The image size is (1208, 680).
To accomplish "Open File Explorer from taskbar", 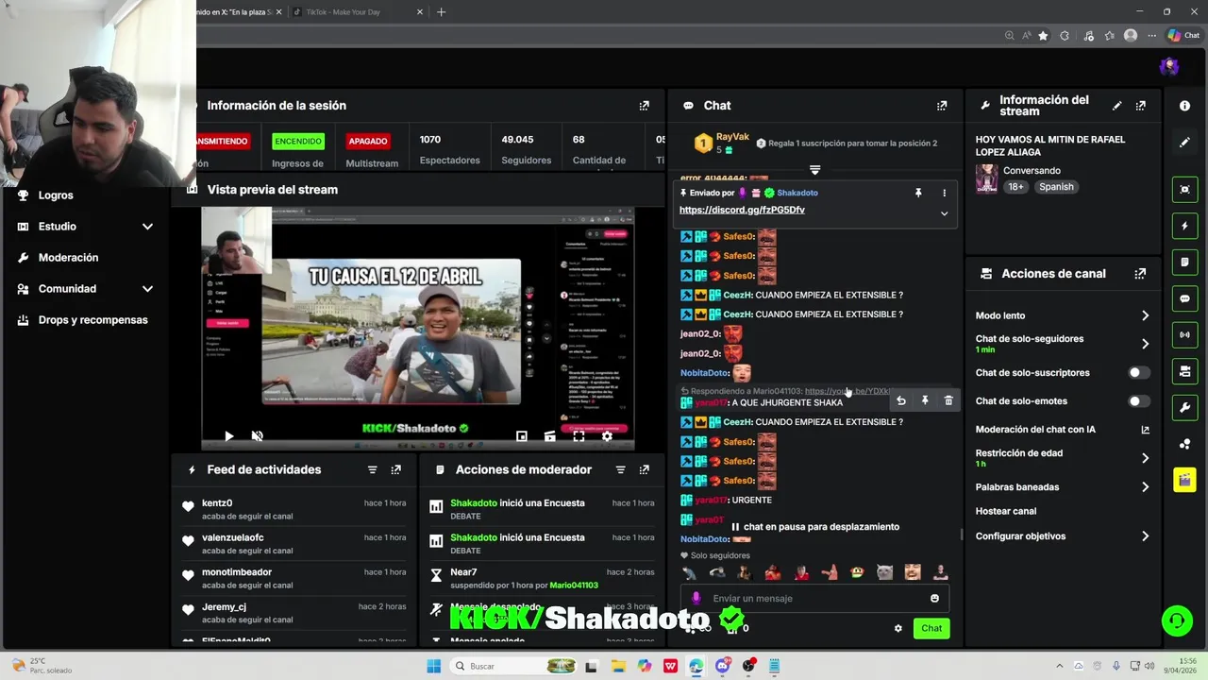I will pyautogui.click(x=617, y=666).
